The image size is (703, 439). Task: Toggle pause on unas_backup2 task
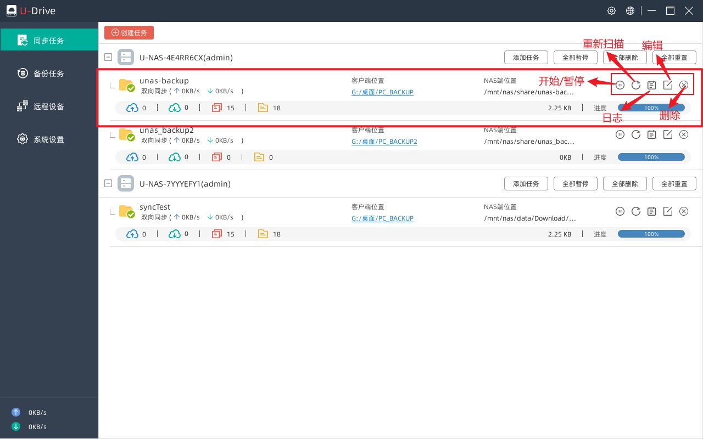pos(620,134)
